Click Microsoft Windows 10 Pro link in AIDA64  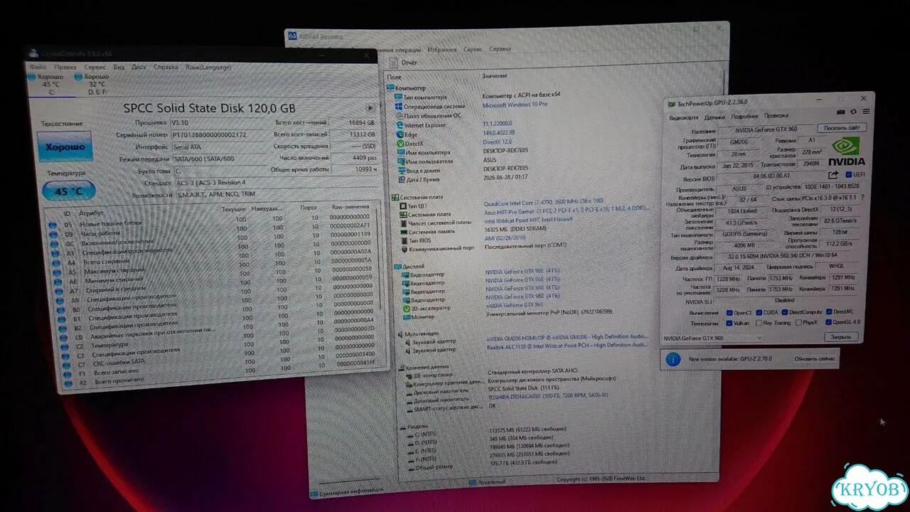click(x=515, y=105)
